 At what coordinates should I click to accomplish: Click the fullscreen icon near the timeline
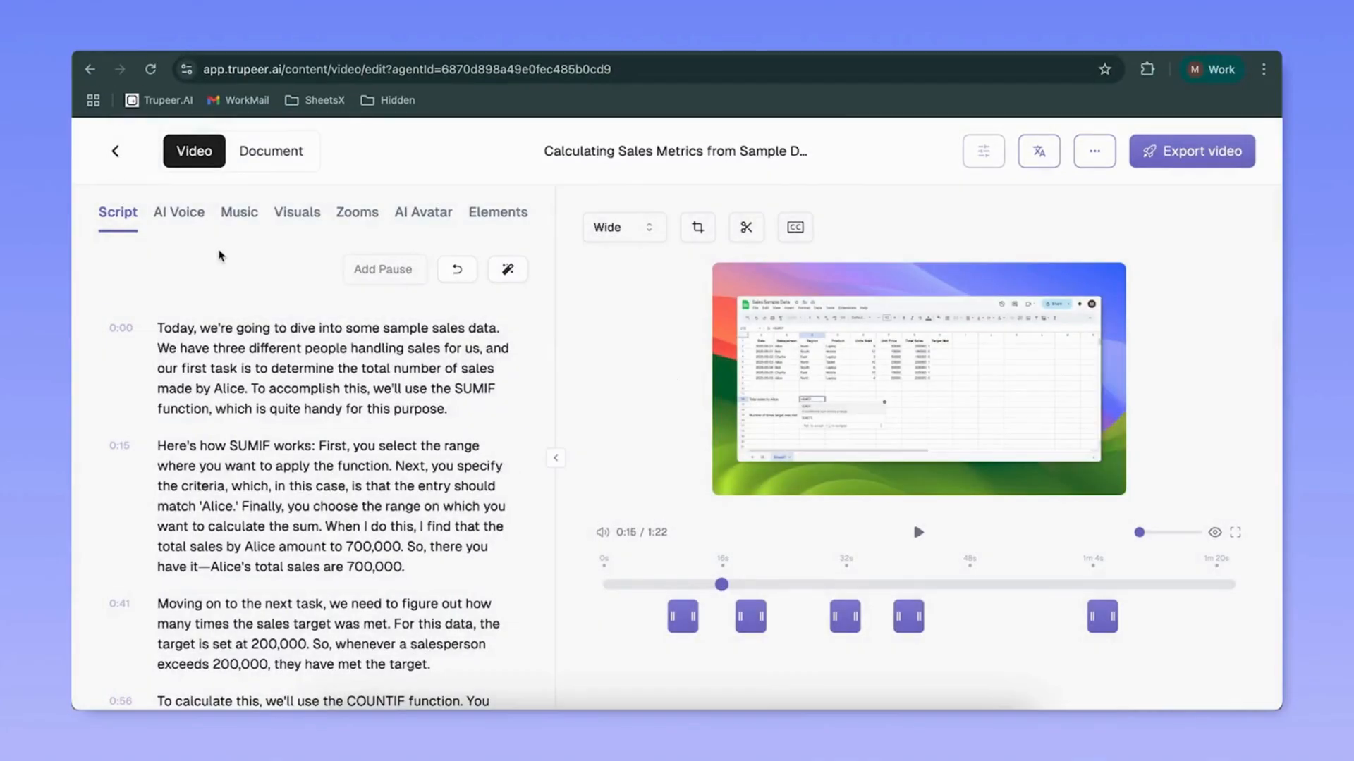pyautogui.click(x=1235, y=532)
